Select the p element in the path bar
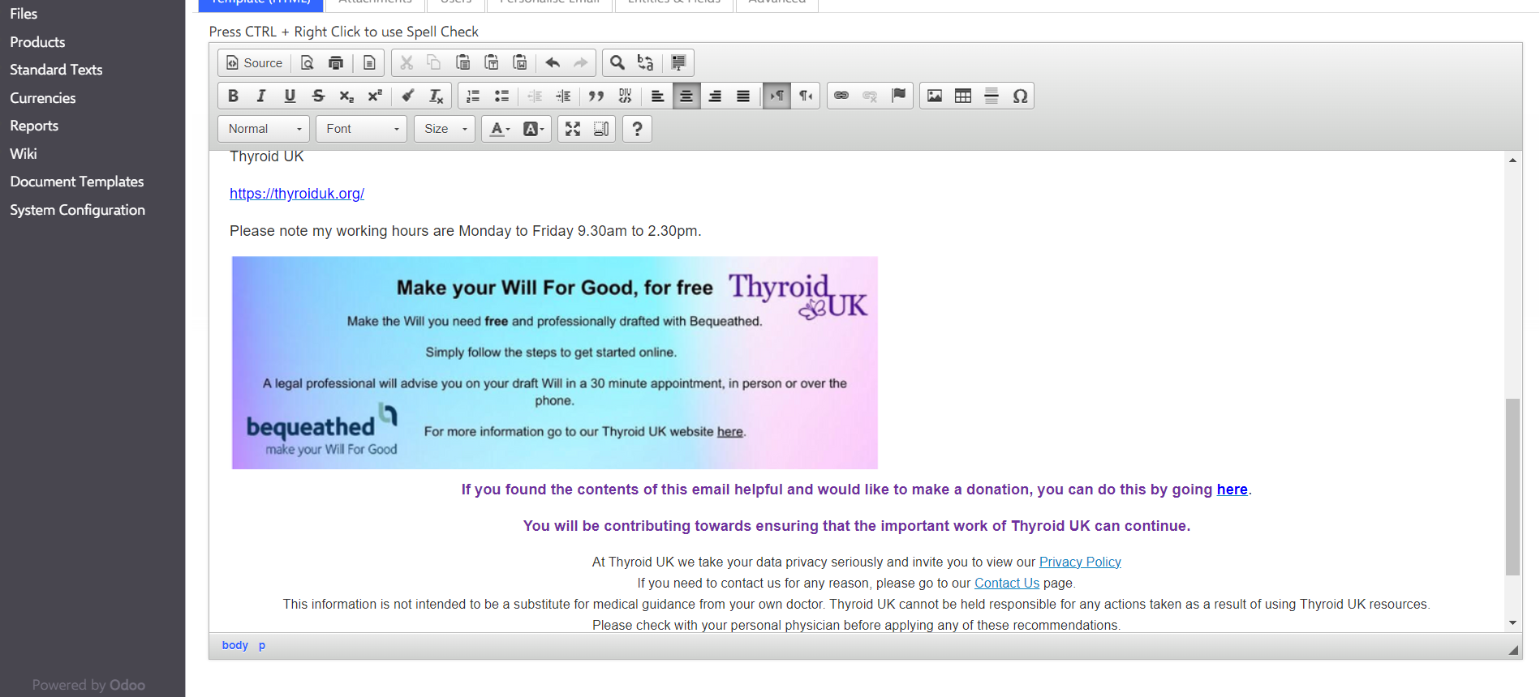 [x=262, y=645]
